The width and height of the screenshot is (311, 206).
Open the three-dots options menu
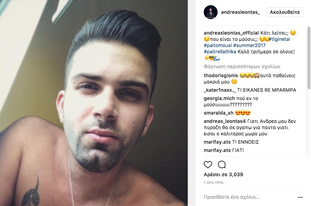click(x=300, y=197)
